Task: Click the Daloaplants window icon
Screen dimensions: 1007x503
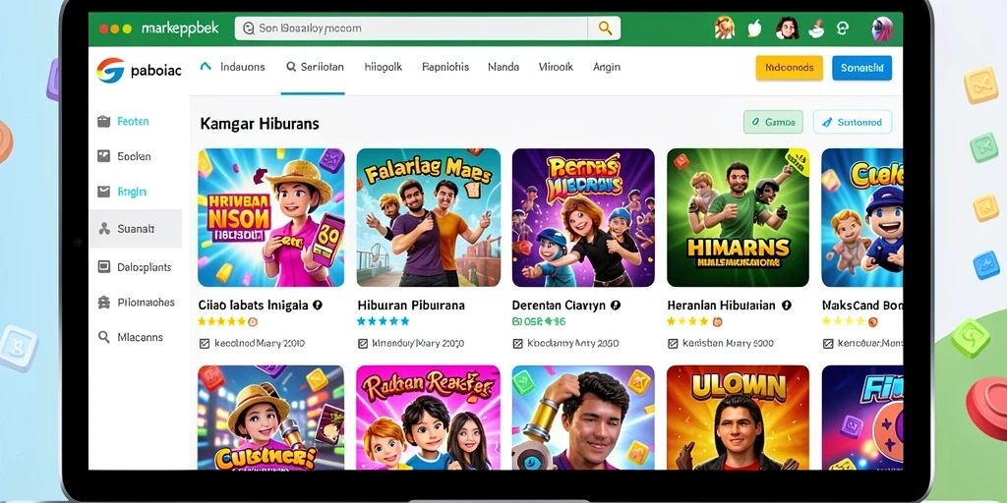Action: pyautogui.click(x=103, y=267)
